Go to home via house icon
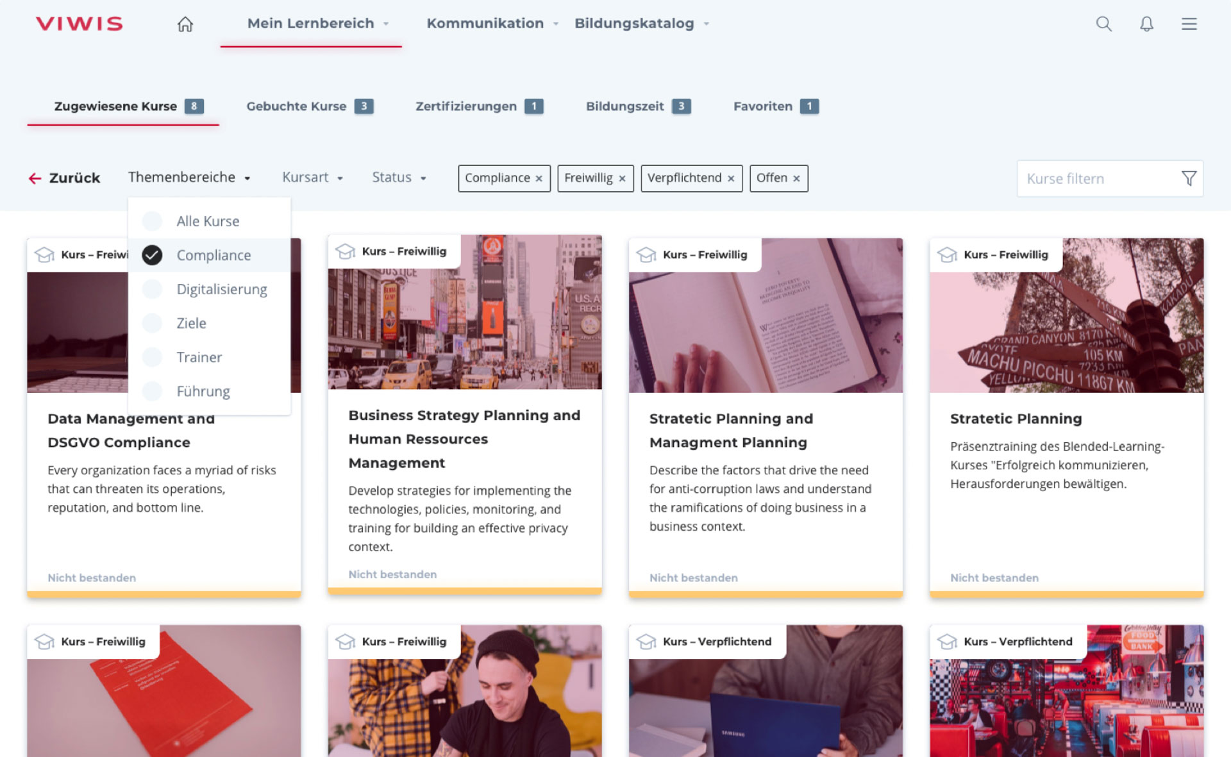The width and height of the screenshot is (1231, 757). coord(185,24)
